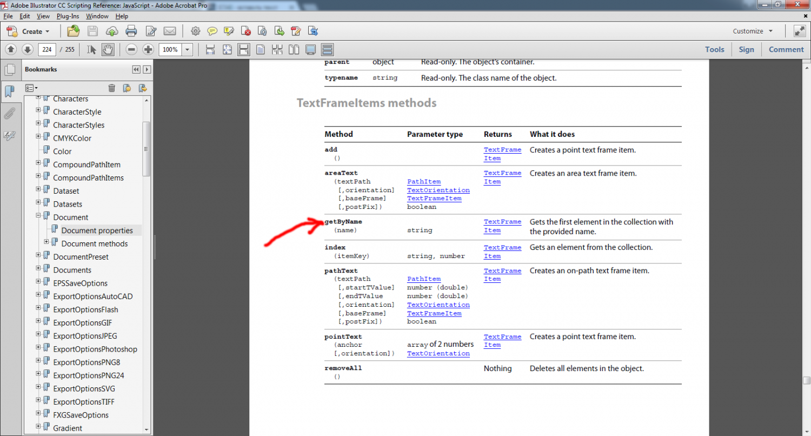Open the bookmarks options menu dropdown

tap(31, 88)
